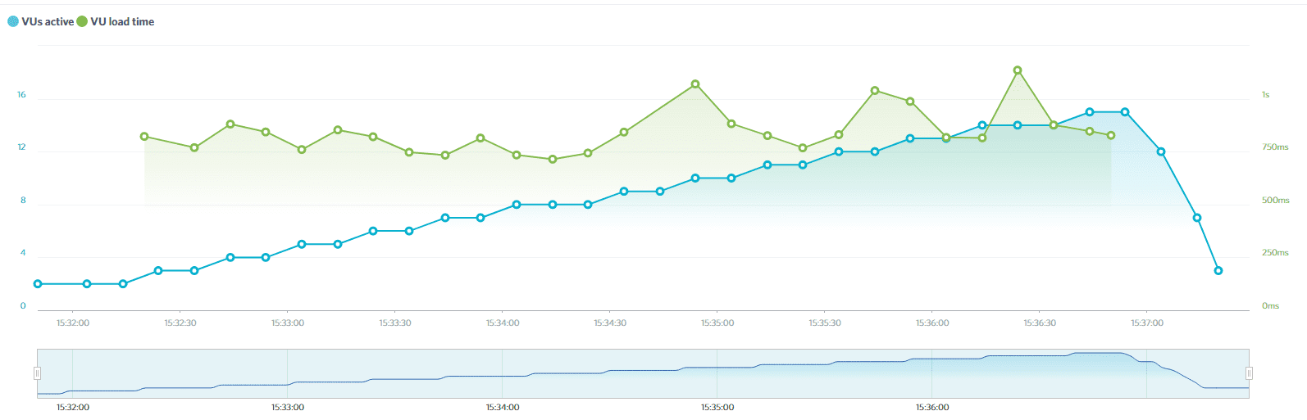Image resolution: width=1307 pixels, height=420 pixels.
Task: Click the third-to-last blue VUs active point
Action: [x=1161, y=151]
